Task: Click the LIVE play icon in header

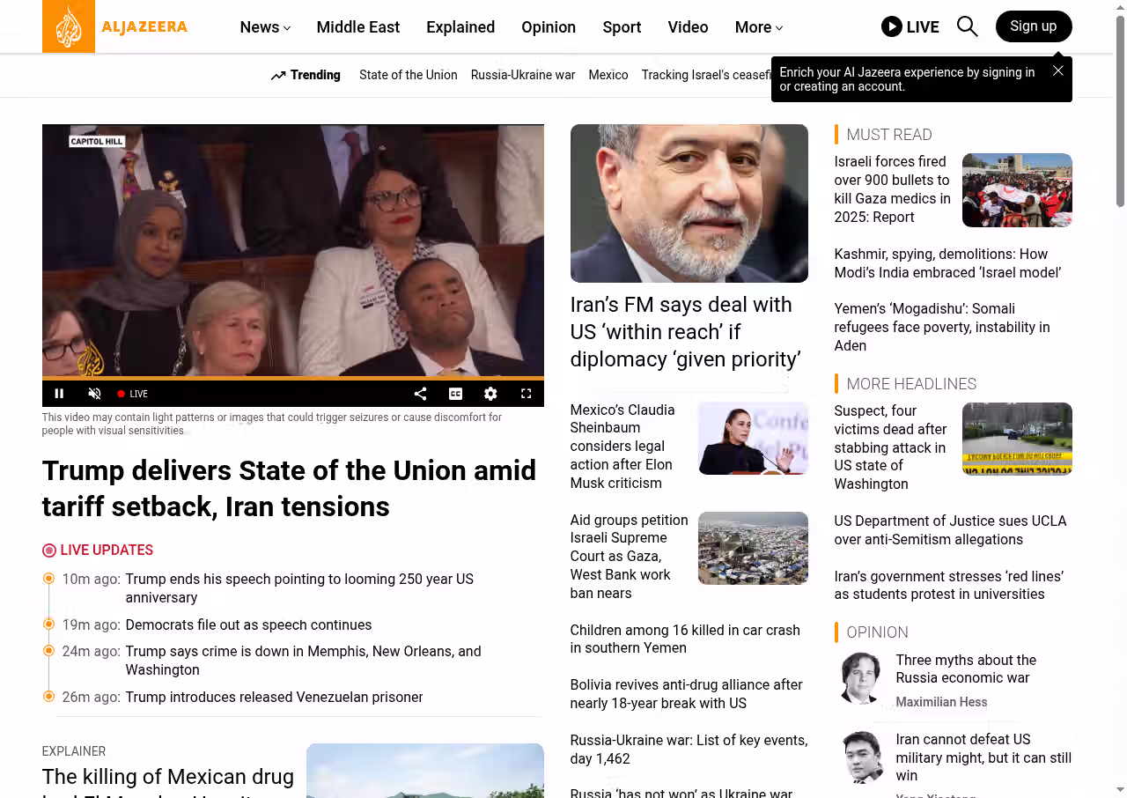Action: pyautogui.click(x=891, y=26)
